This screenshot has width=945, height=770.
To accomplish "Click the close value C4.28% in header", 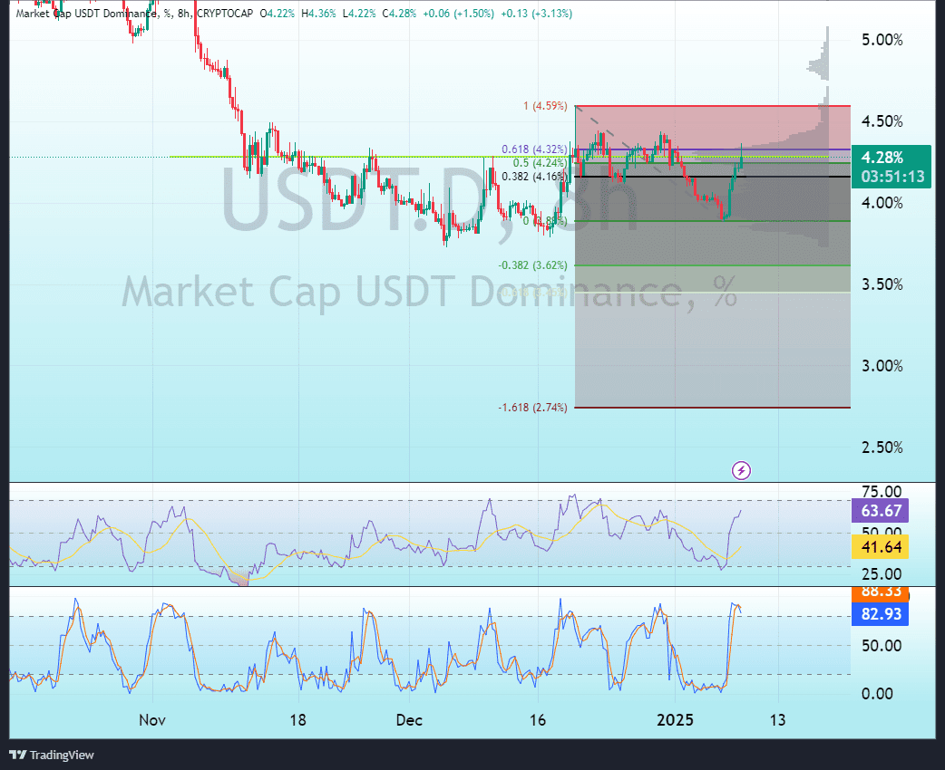I will [x=400, y=14].
